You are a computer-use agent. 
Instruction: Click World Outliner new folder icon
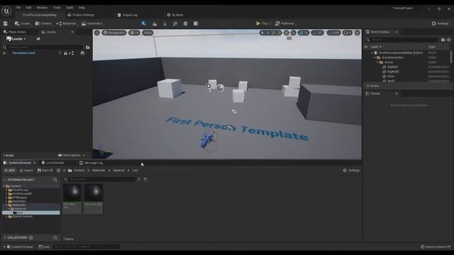click(443, 40)
